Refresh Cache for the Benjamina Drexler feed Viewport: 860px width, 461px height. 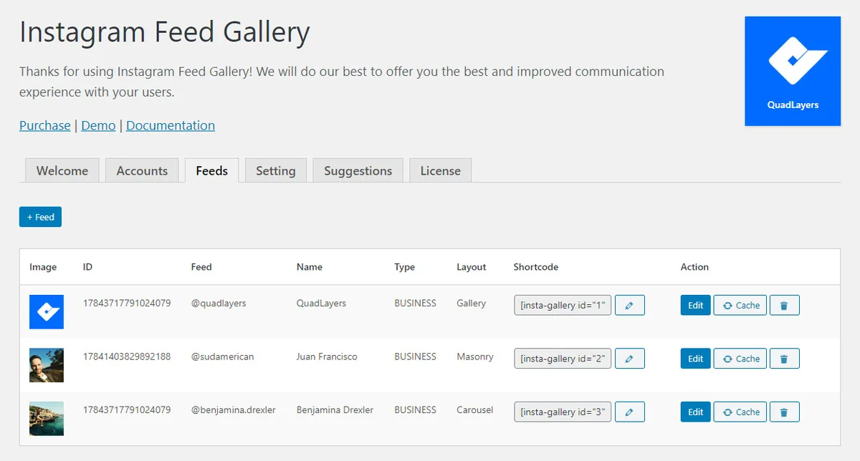coord(740,412)
